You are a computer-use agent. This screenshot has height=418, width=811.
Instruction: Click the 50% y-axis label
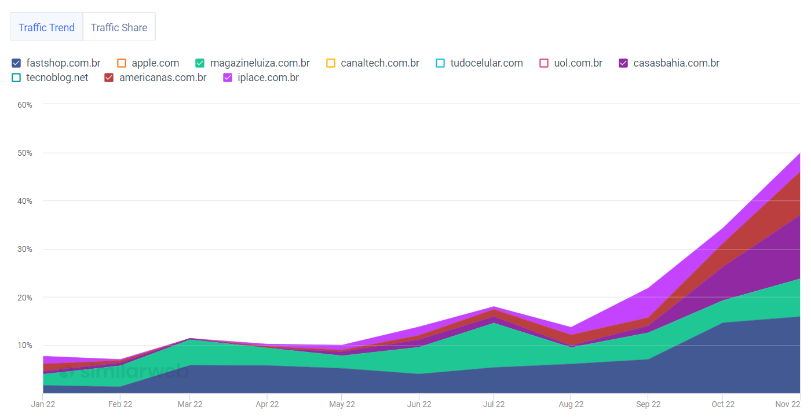point(25,153)
